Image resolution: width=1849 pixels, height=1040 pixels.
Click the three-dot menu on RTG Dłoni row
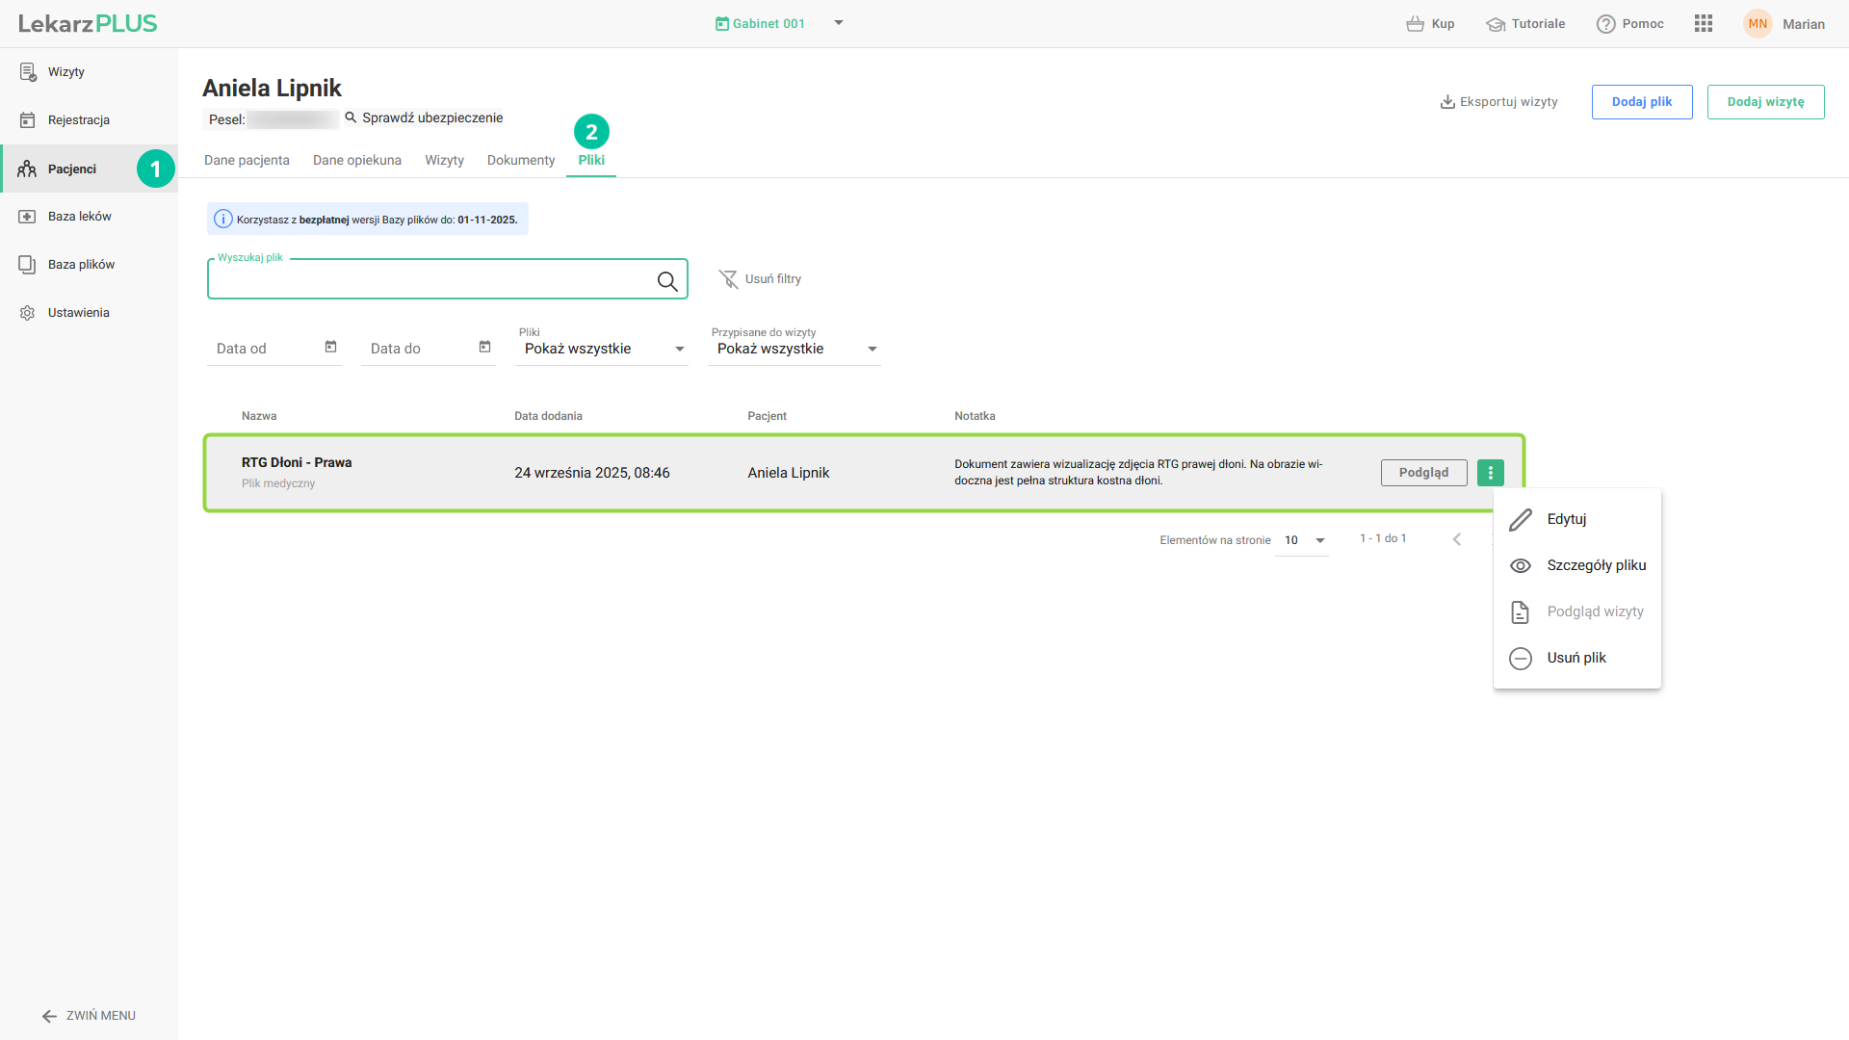(1490, 473)
